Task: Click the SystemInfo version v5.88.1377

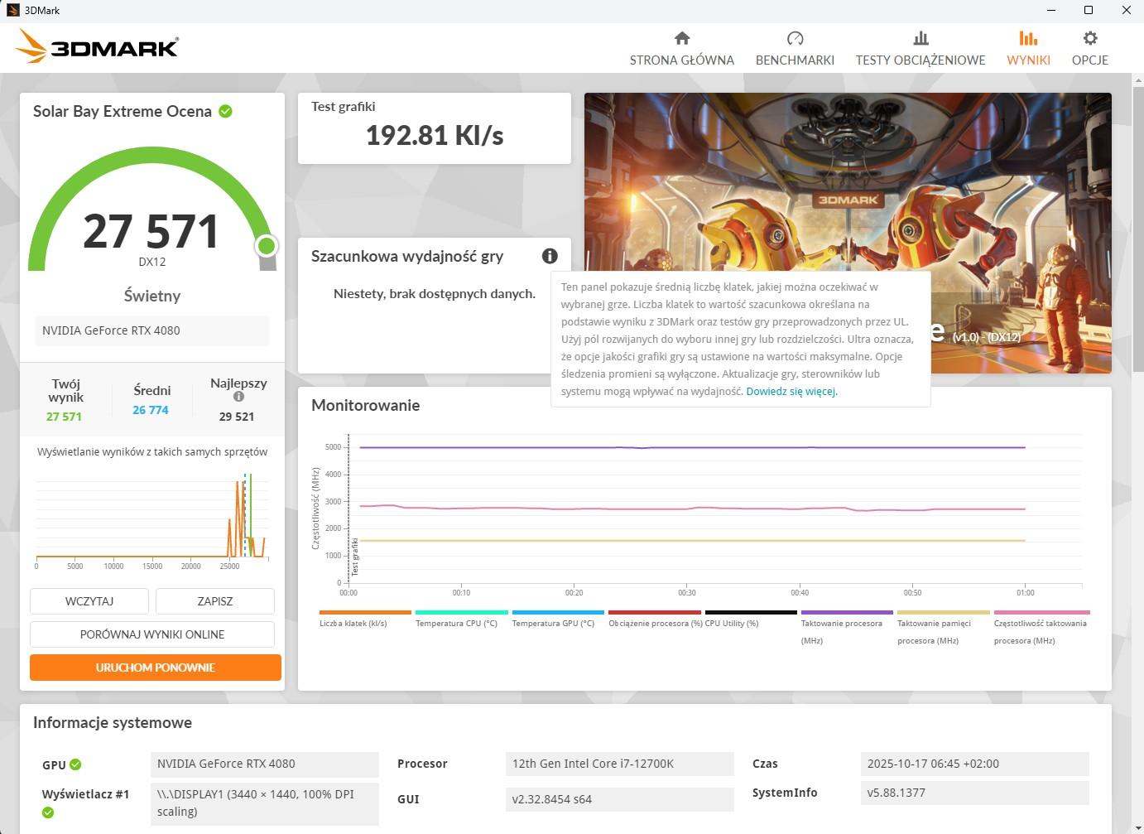Action: 975,793
